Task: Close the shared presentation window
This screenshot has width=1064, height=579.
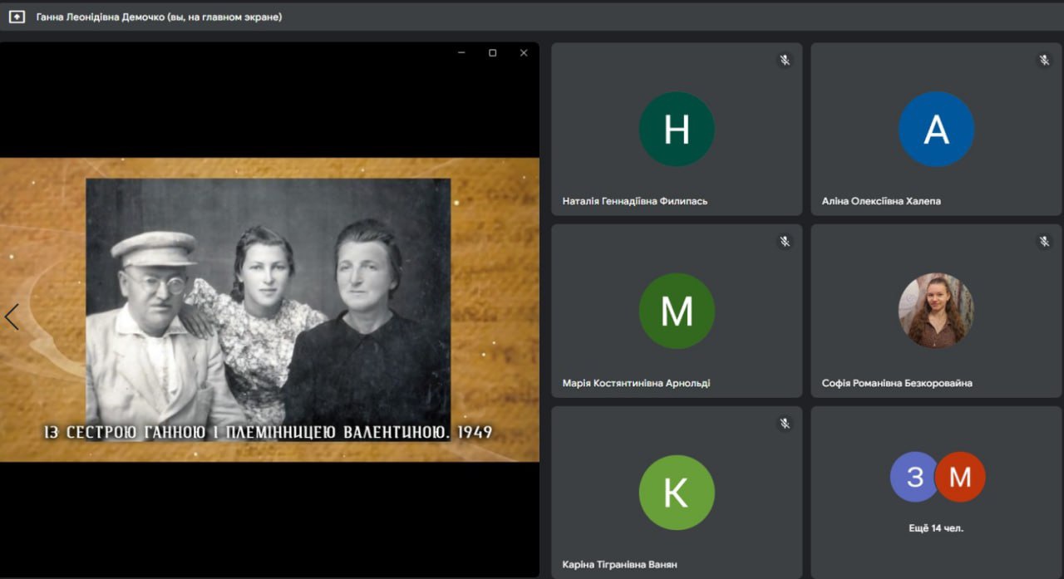Action: coord(524,53)
